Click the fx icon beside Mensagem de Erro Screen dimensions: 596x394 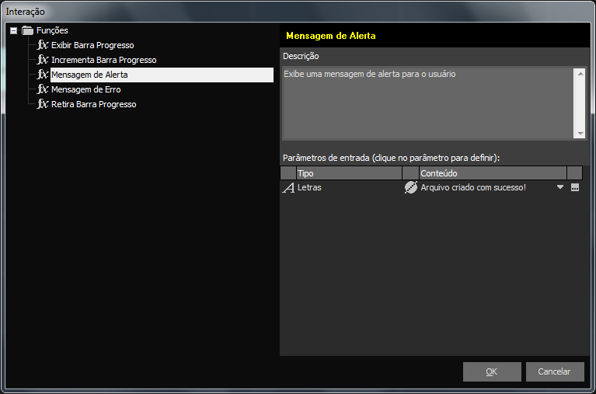[43, 89]
